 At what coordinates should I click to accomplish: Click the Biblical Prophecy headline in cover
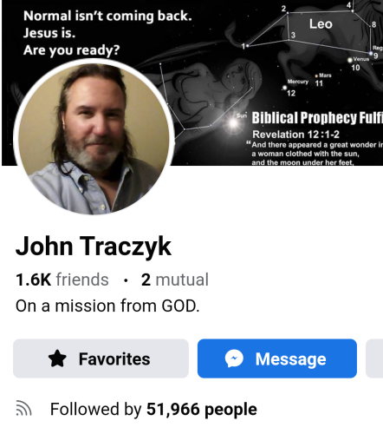click(317, 117)
